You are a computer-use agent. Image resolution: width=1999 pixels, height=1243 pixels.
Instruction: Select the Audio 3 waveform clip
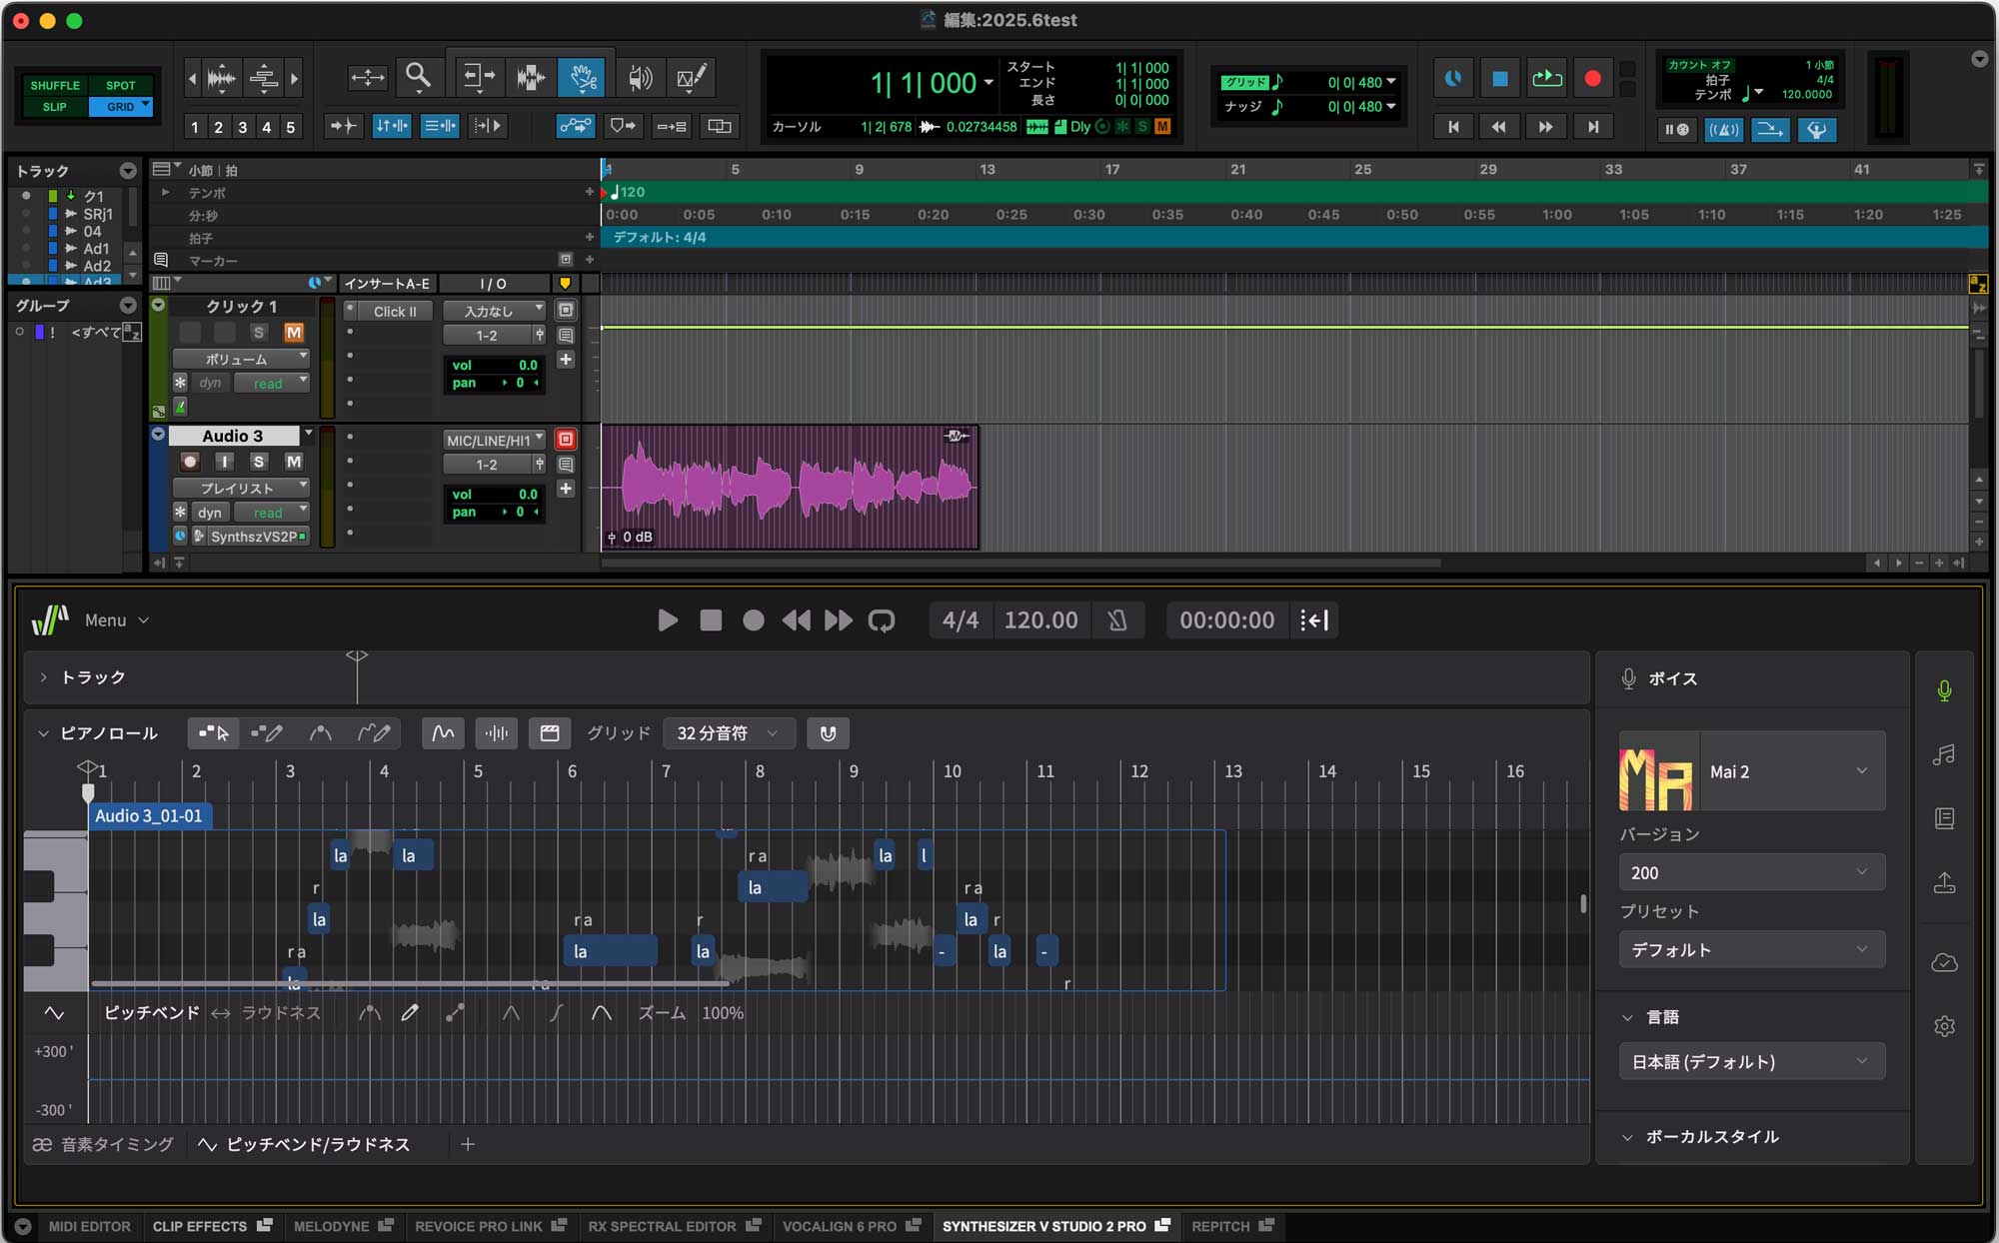tap(790, 488)
